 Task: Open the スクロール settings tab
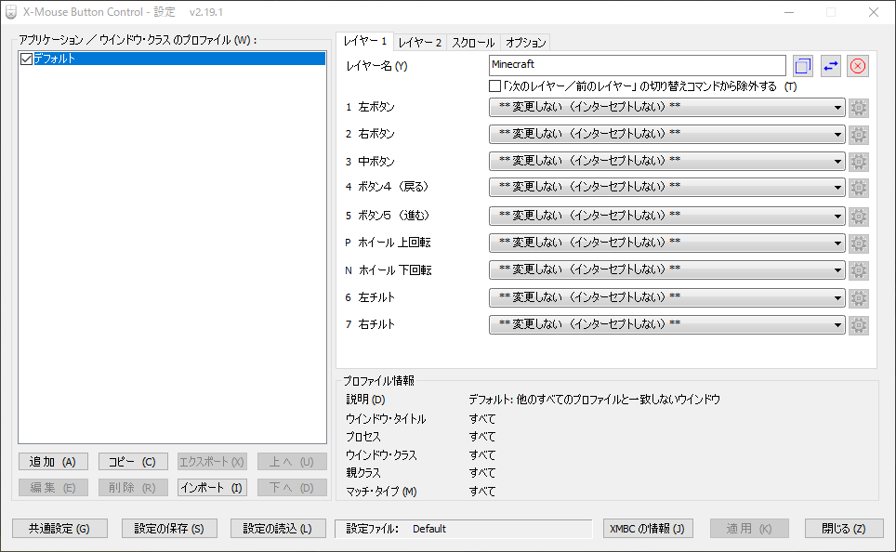(x=473, y=42)
